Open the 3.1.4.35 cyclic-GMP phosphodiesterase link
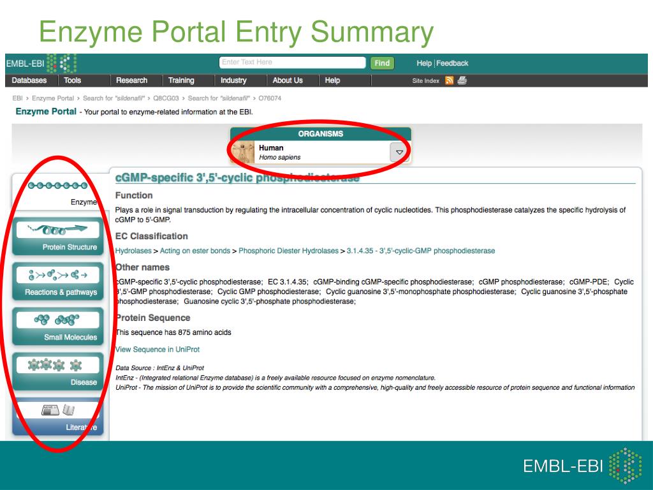Image resolution: width=653 pixels, height=490 pixels. 421,251
